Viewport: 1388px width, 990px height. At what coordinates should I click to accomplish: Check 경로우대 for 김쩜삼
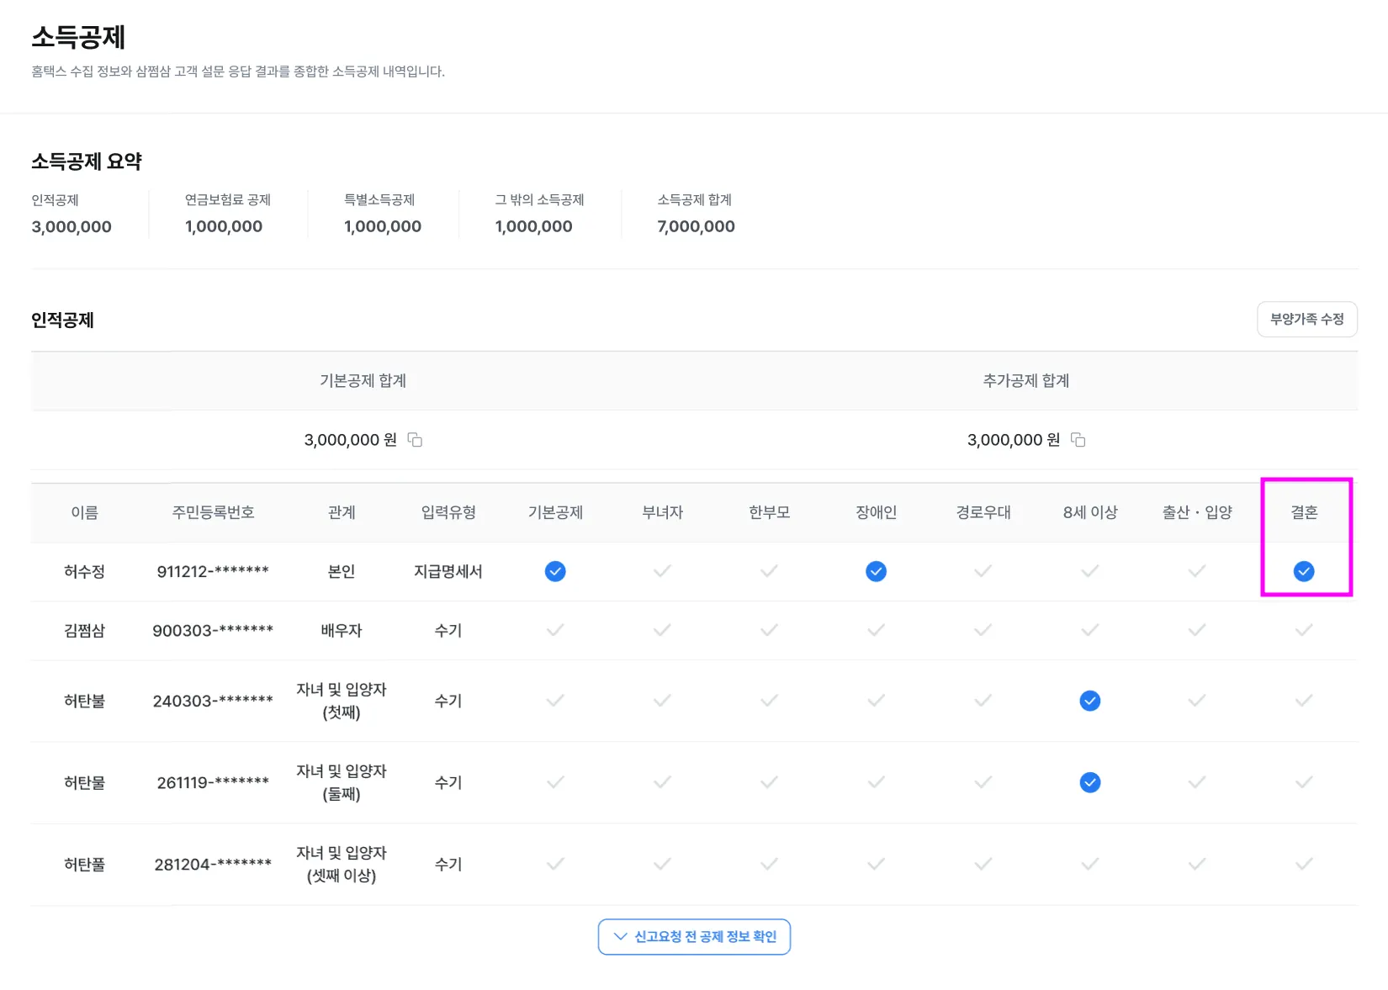click(983, 630)
